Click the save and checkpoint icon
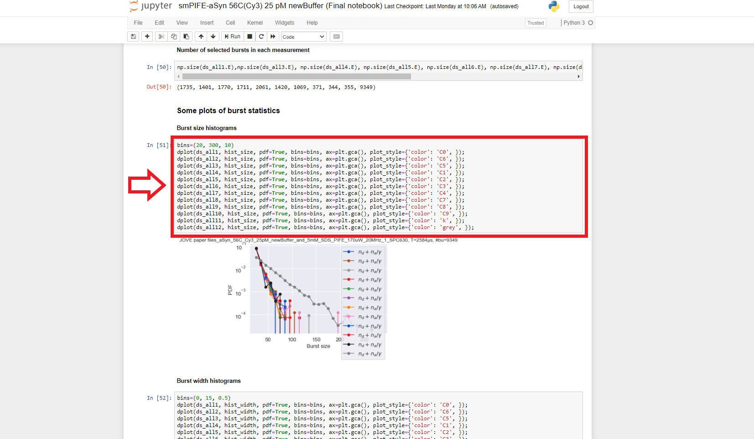This screenshot has width=754, height=439. click(x=133, y=37)
